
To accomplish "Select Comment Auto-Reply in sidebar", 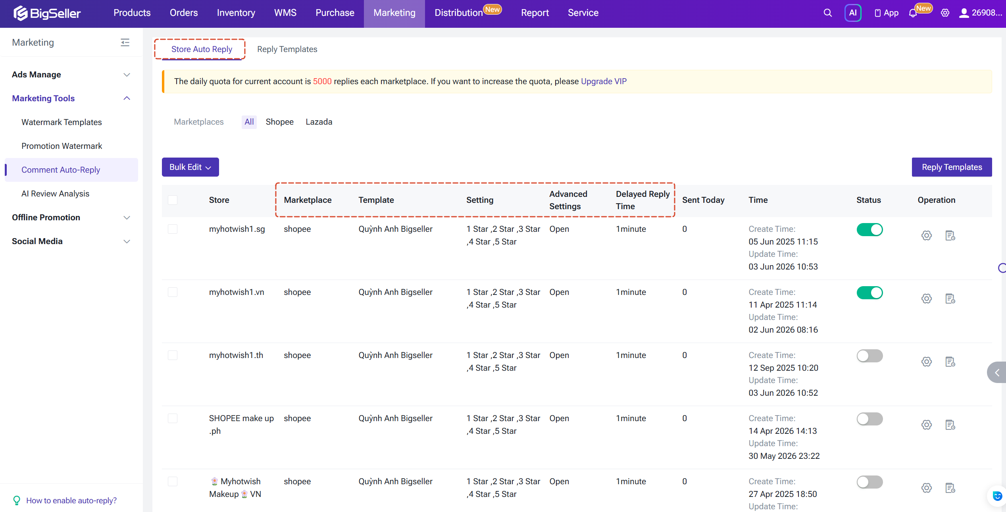I will tap(71, 170).
